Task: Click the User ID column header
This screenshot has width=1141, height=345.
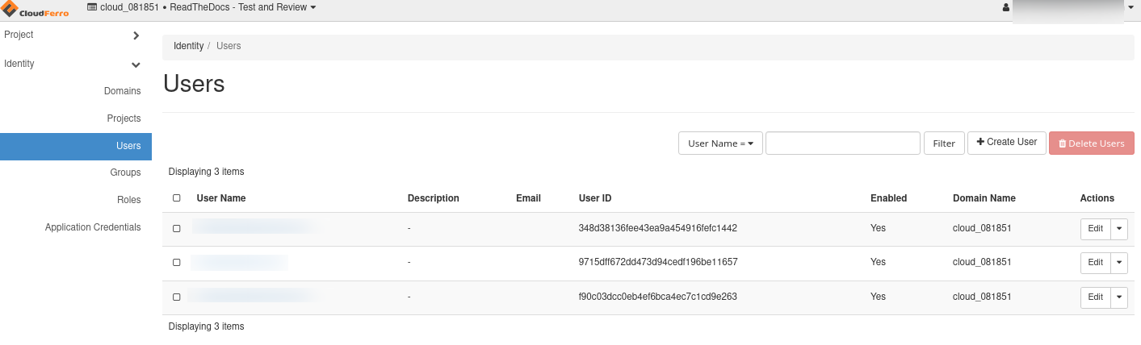Action: (x=595, y=198)
